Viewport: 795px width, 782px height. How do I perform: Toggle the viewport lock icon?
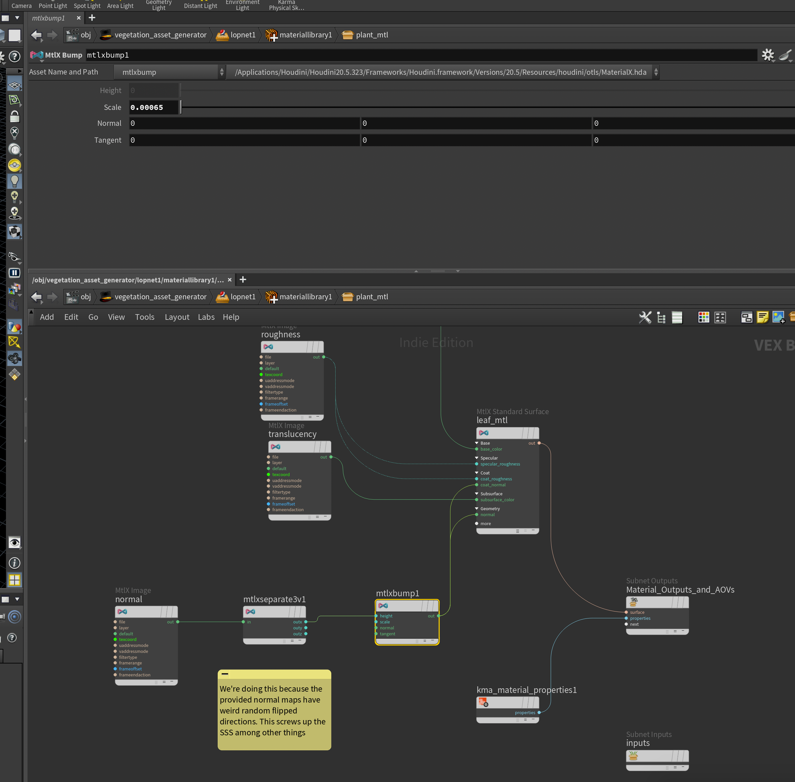click(x=14, y=117)
